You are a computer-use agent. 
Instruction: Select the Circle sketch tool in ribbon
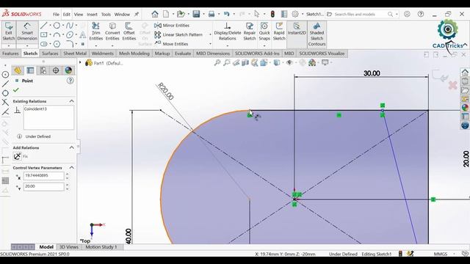(x=57, y=26)
